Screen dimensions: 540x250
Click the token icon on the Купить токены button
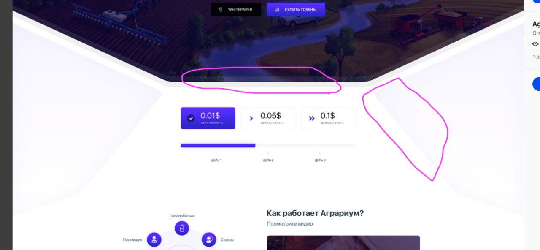(x=277, y=9)
